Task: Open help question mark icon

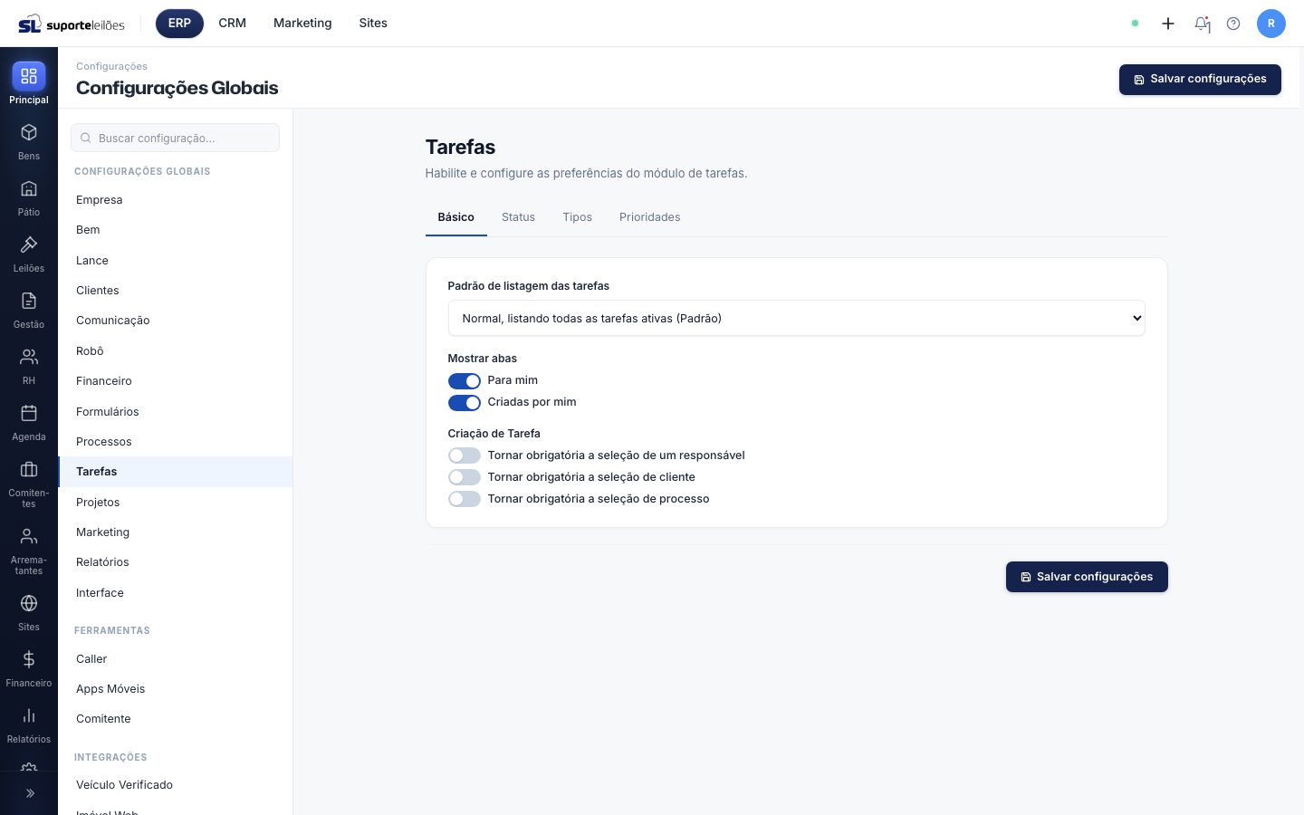Action: click(x=1233, y=24)
